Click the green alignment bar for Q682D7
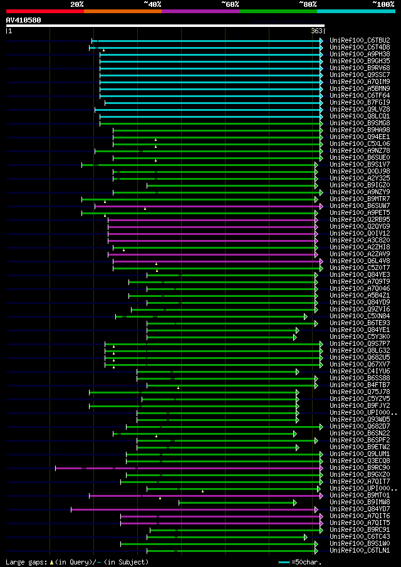The height and width of the screenshot is (567, 401). click(224, 427)
